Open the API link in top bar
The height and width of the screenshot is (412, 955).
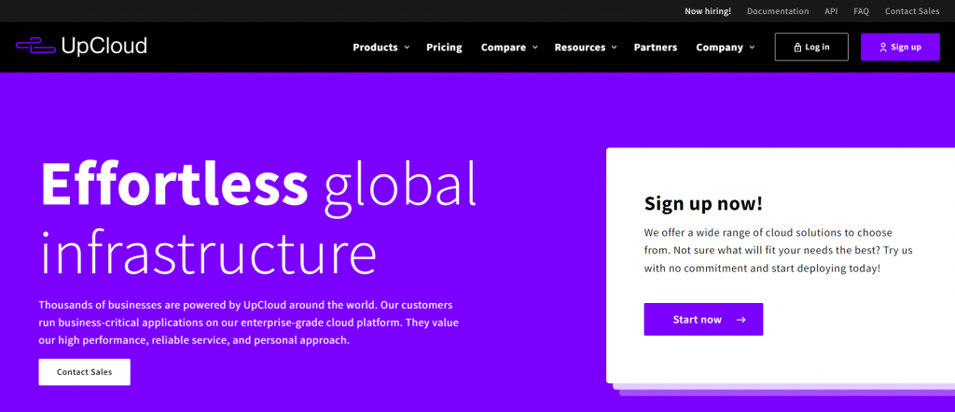pos(831,11)
